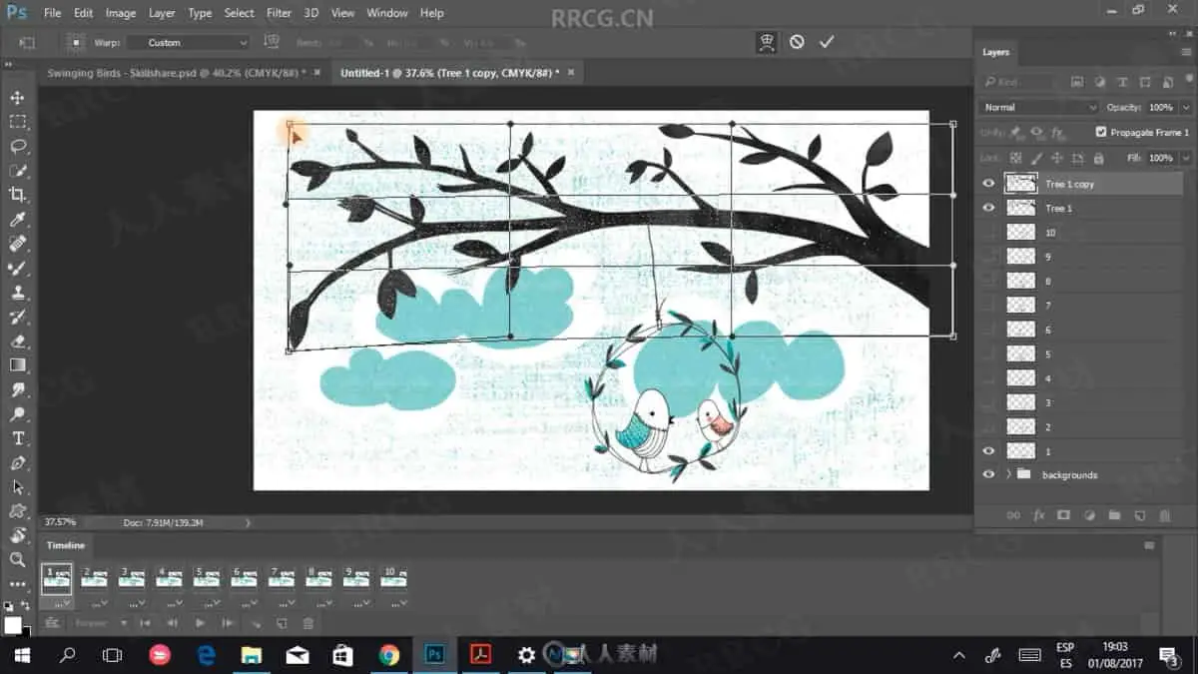Open the Filter menu
The width and height of the screenshot is (1198, 674).
pos(279,13)
